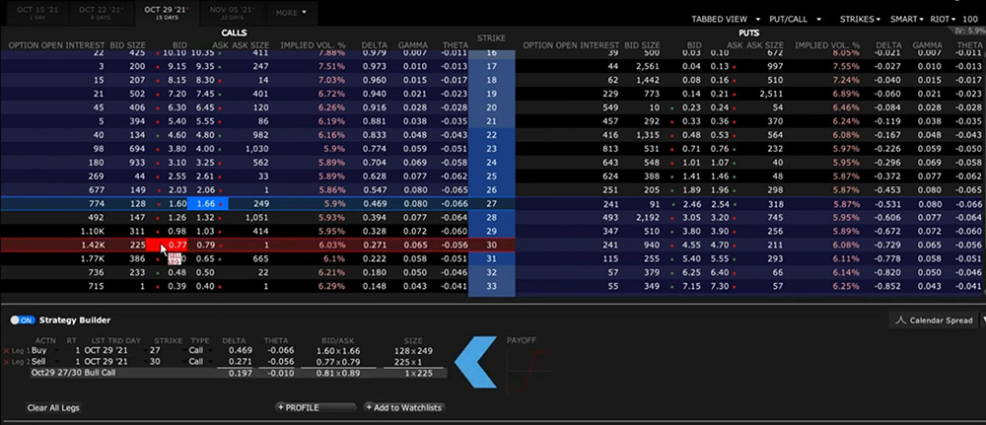Screen dimensions: 986x425
Task: Click the PUTS section header
Action: click(749, 33)
